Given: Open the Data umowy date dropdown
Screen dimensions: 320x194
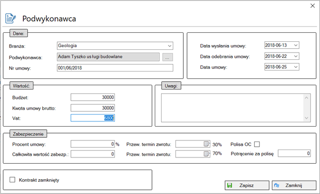Looking at the screenshot, I should (x=296, y=67).
